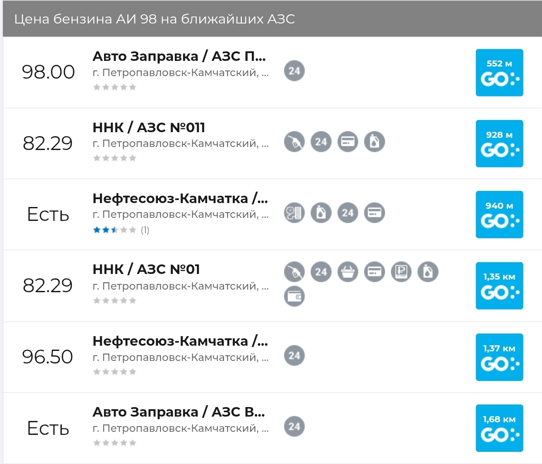Screen dimensions: 542x464
Task: Click the tire inflation icon for the 940 м station
Action: 294,213
